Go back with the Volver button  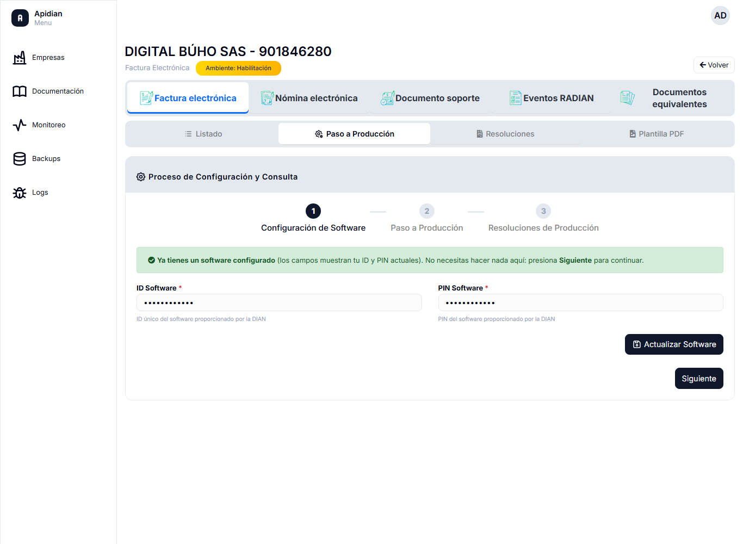coord(714,65)
